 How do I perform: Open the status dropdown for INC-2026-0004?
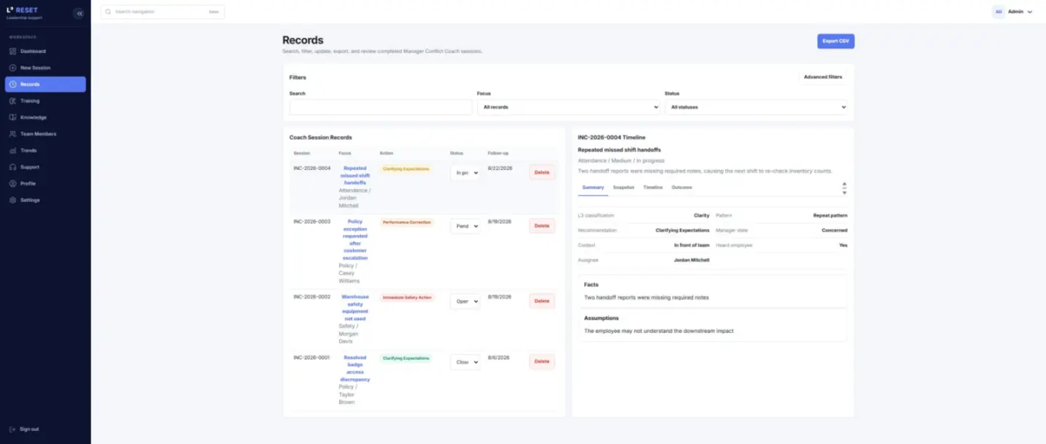(x=465, y=173)
